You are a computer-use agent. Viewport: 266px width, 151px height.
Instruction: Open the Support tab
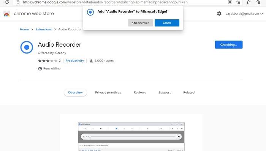point(165,93)
